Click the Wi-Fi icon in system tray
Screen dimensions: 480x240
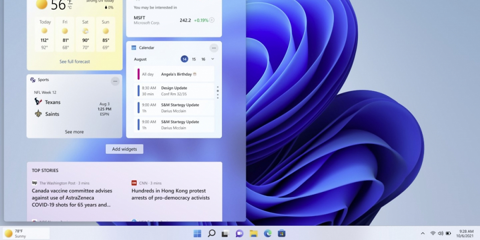[433, 233]
